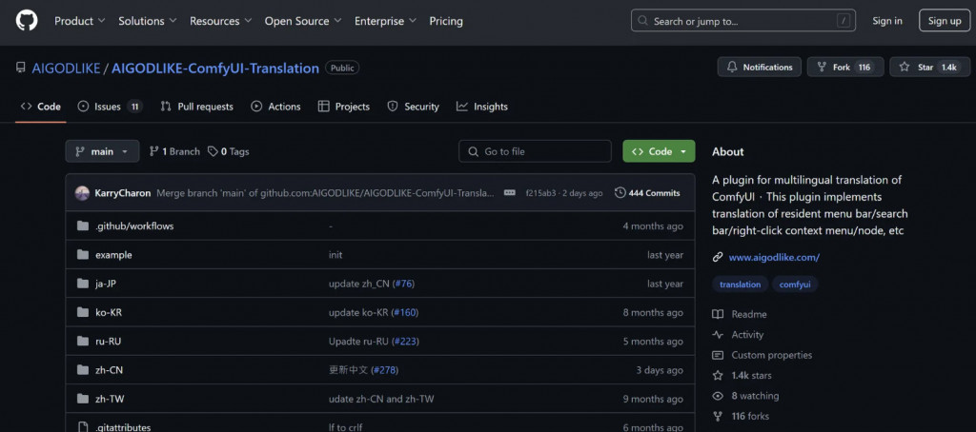Viewport: 976px width, 432px height.
Task: Click the search magnifier icon in header
Action: tap(642, 21)
